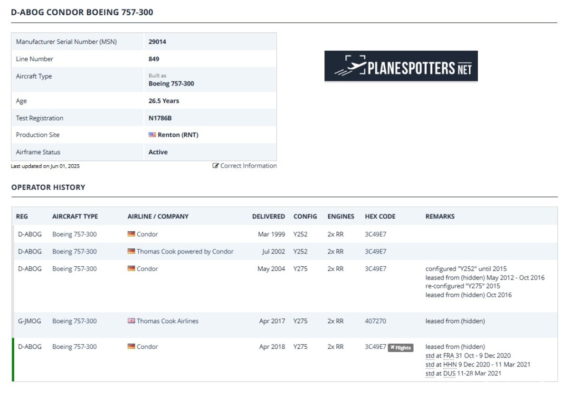The image size is (570, 394).
Task: Click the remark configured "Y252" until 2015
Action: coord(466,269)
